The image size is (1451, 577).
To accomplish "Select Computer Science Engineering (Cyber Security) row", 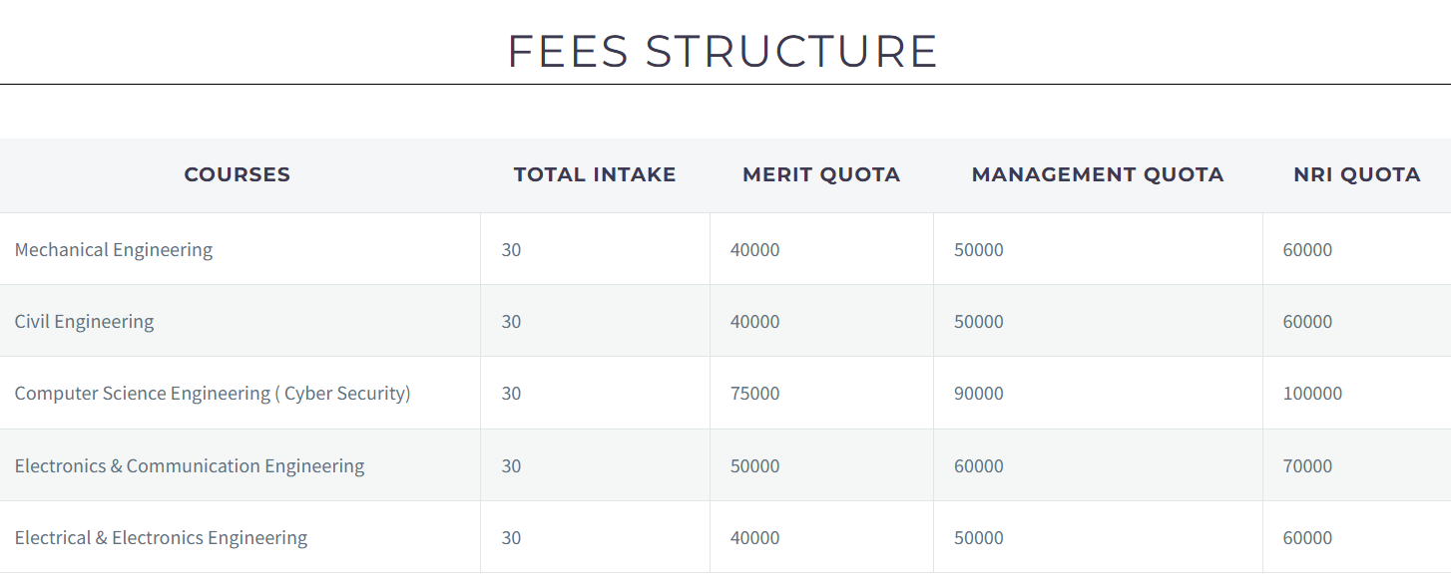I will pos(213,394).
